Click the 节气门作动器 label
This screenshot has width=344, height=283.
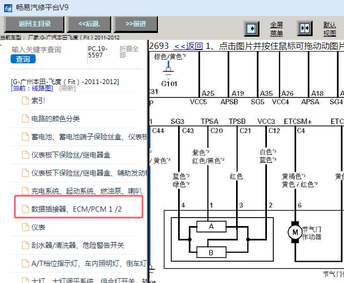(x=312, y=233)
